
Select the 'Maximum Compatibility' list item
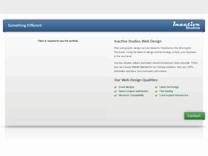131,95
